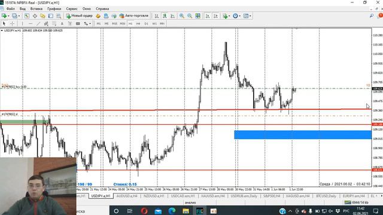This screenshot has height=215, width=383.
Task: Click the #17478022 buy order label
Action: [x=14, y=87]
